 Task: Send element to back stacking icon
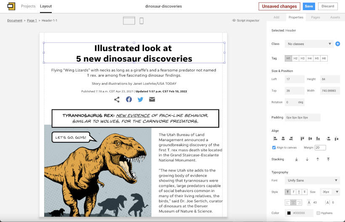(x=296, y=159)
